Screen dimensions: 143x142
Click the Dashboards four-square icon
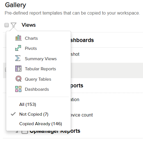click(x=18, y=89)
